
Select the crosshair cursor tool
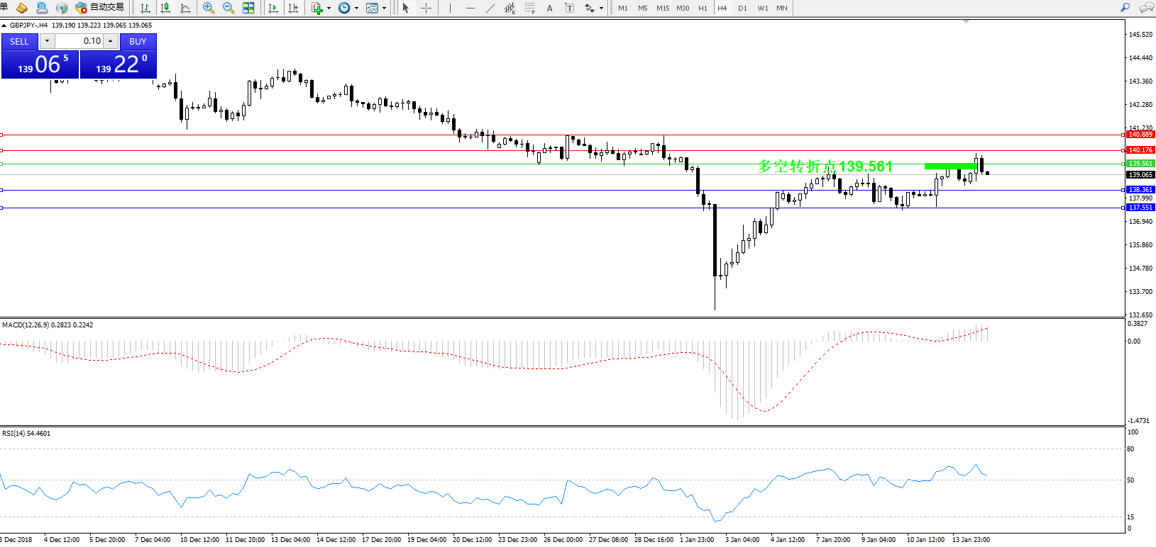pos(426,8)
